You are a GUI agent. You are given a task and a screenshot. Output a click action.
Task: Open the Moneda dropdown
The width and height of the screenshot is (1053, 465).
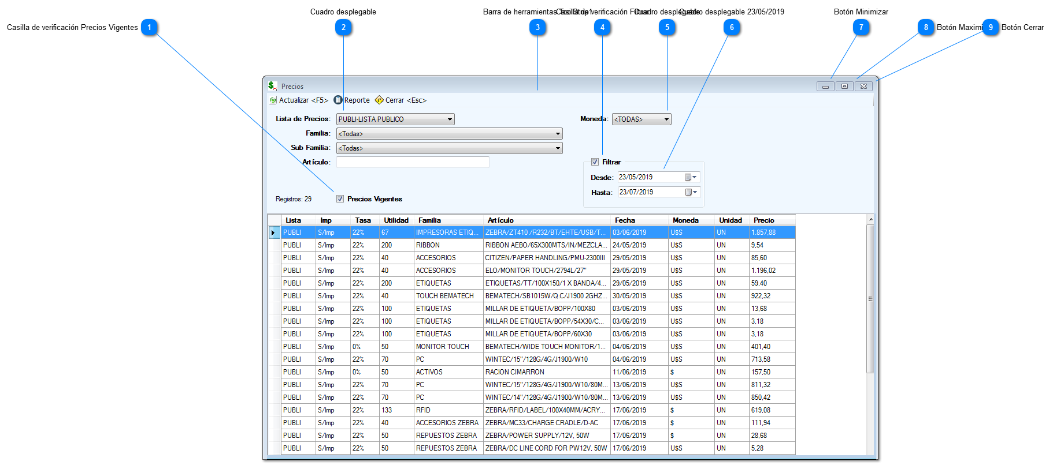click(x=642, y=119)
